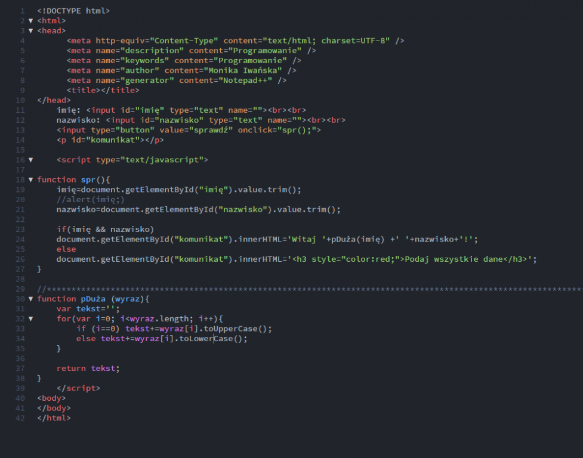
Task: Click the "imię:" label text on line 11
Action: tap(69, 110)
